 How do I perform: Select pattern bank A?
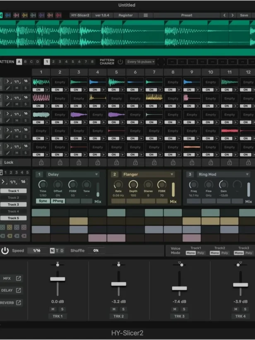click(x=19, y=62)
